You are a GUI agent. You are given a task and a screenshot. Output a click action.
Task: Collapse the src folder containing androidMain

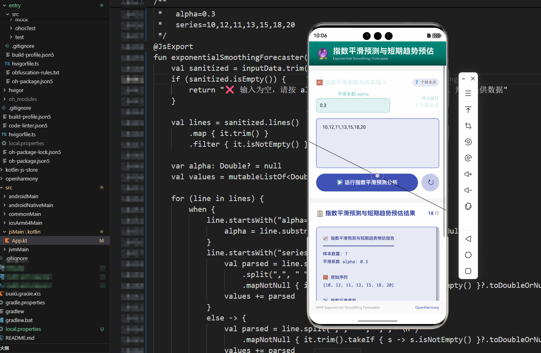click(x=2, y=187)
